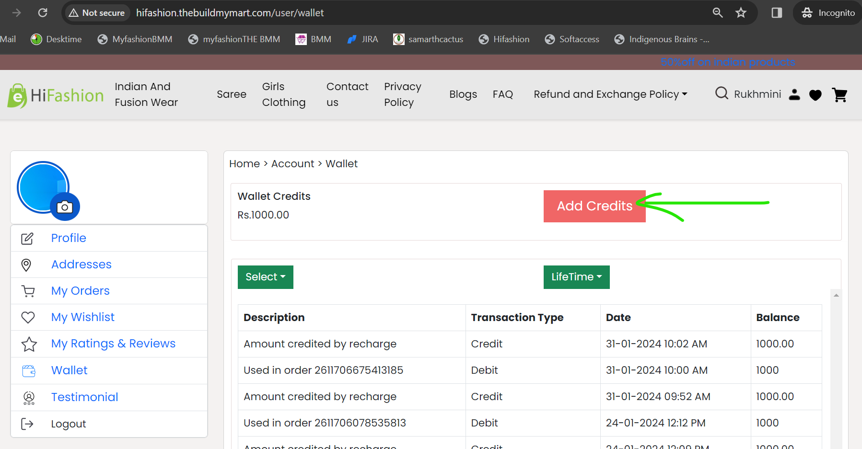Screen dimensions: 862x449
Task: Open the myfashionTHE BMM bookmark
Action: pyautogui.click(x=234, y=39)
